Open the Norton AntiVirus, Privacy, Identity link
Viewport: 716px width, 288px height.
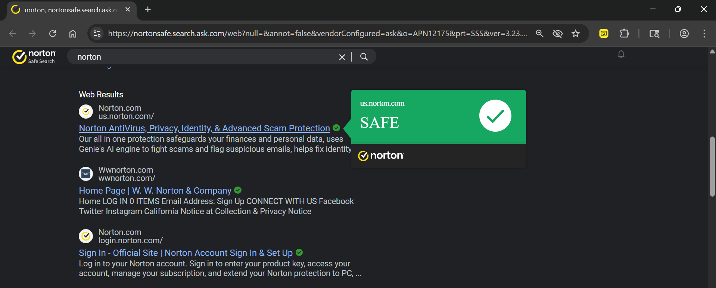(x=204, y=128)
